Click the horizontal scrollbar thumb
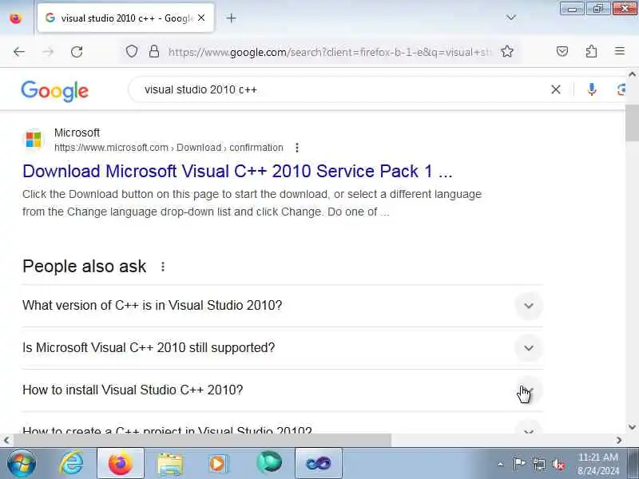Image resolution: width=639 pixels, height=479 pixels. (x=202, y=440)
